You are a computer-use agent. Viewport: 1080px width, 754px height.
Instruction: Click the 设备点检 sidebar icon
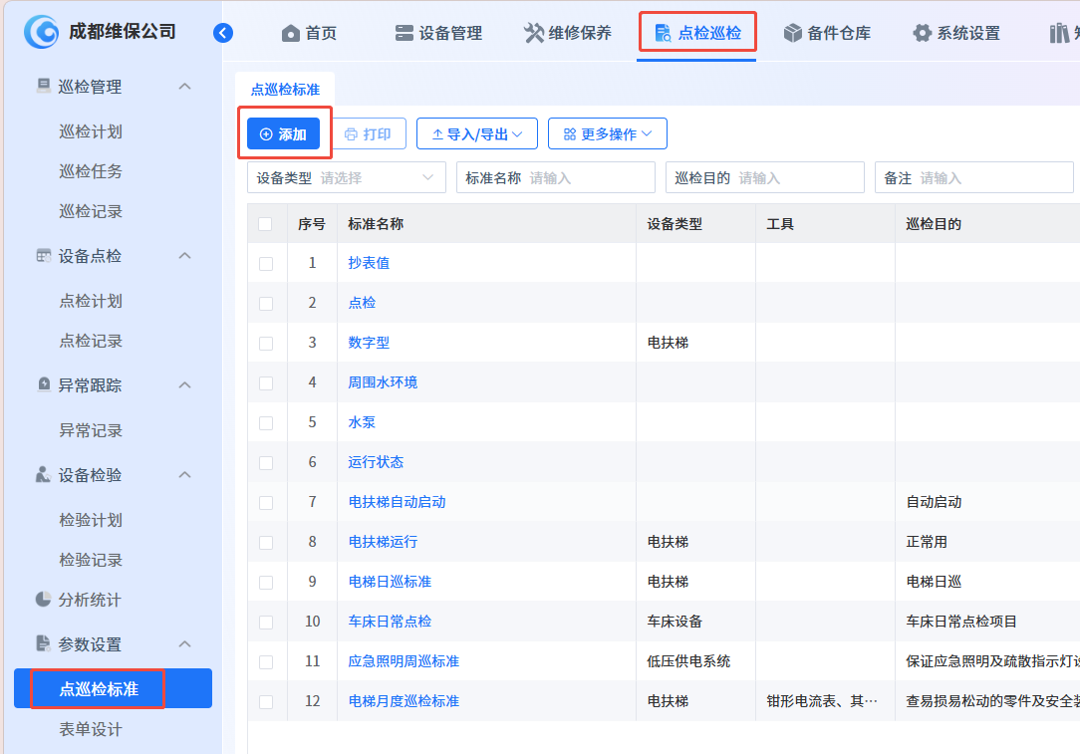pos(44,255)
